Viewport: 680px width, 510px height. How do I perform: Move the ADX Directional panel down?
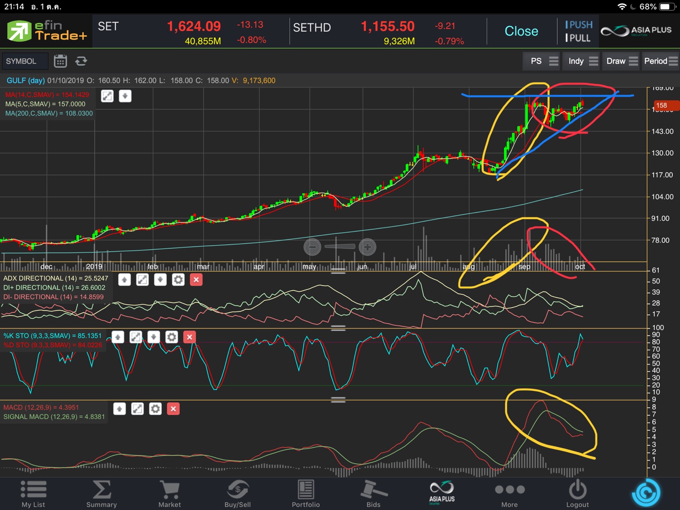click(160, 280)
